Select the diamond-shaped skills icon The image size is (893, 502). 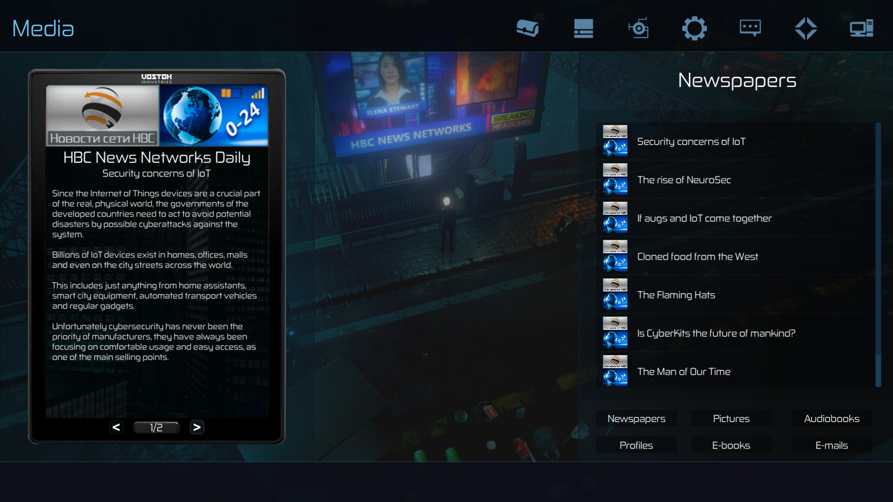tap(806, 28)
